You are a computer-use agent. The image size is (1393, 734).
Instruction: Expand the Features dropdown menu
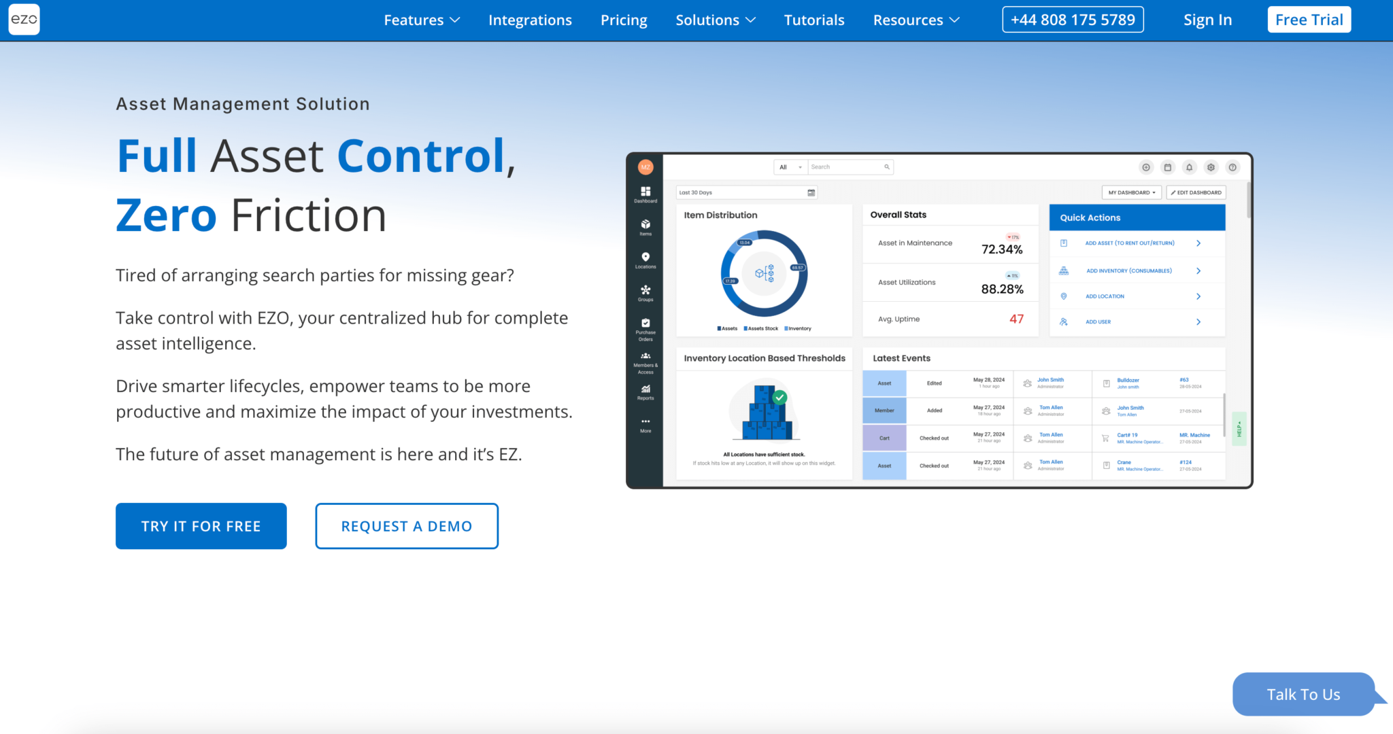(422, 20)
